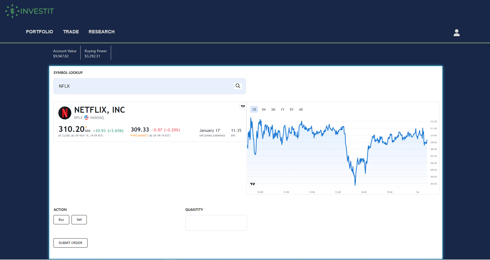Viewport: 490px width, 260px height.
Task: Click the TradingView icon above the chart
Action: tap(243, 106)
